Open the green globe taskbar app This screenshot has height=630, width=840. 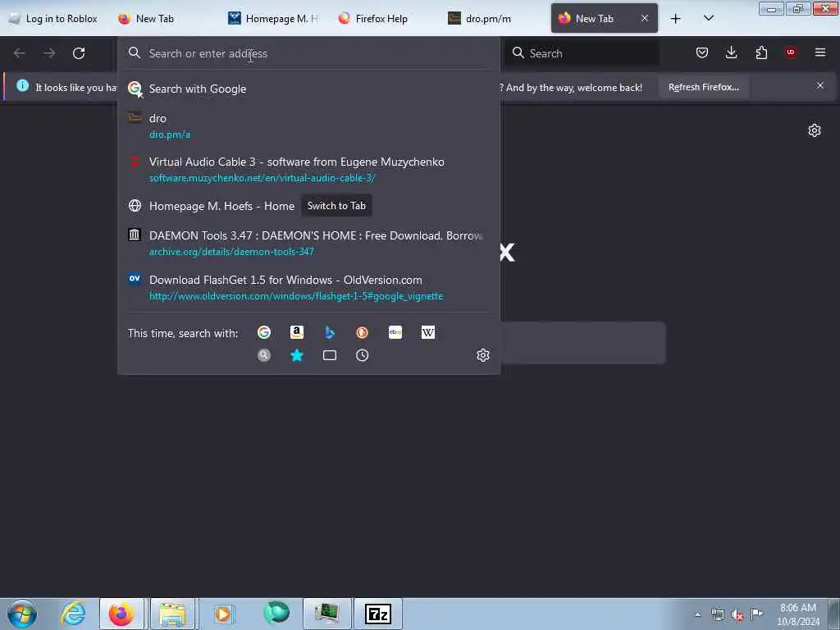point(276,614)
